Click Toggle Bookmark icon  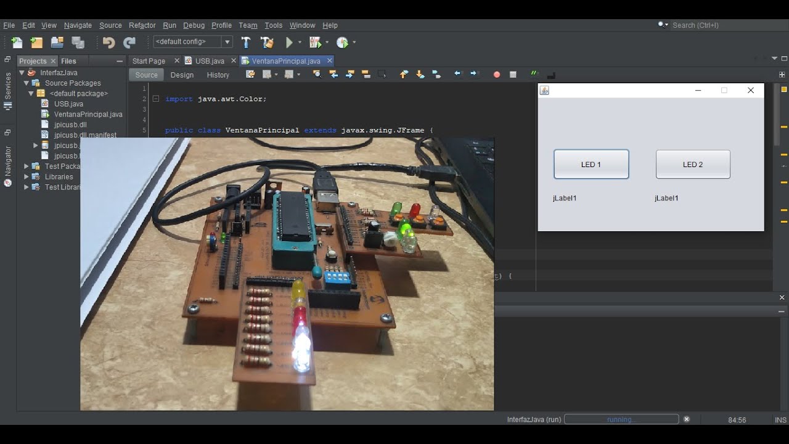coord(436,74)
